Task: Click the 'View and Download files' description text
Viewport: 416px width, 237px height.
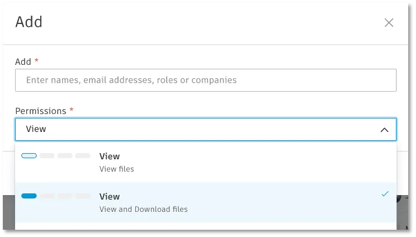Action: pyautogui.click(x=144, y=210)
